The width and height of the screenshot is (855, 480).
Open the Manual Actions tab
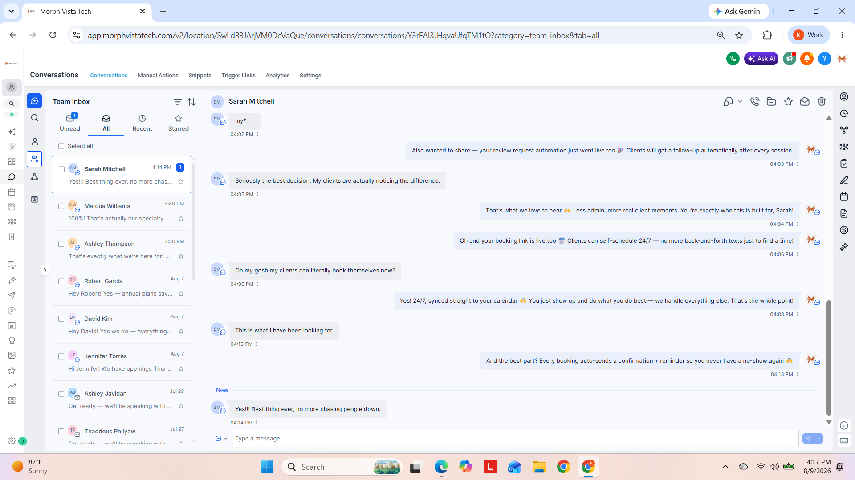[158, 76]
